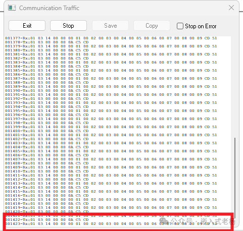
Task: Select log line 001418-Tx
Action: click(47, 204)
